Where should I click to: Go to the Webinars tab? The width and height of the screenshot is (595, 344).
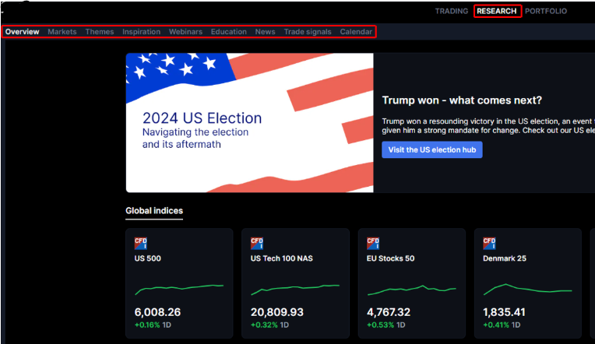(185, 32)
